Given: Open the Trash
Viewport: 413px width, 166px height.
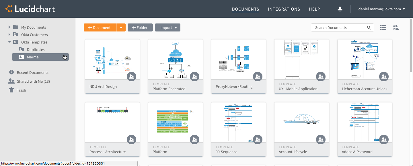Looking at the screenshot, I should tap(22, 90).
